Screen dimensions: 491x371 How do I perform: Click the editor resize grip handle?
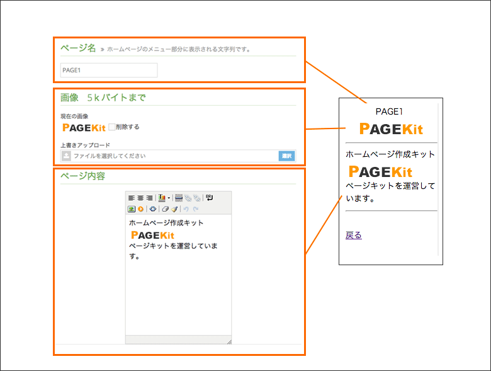[x=229, y=341]
